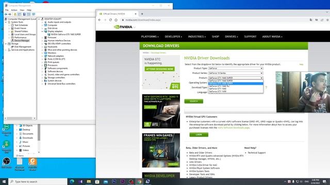Viewport: 330px width, 185px height.
Task: Expand the Processors category
Action: coord(42,65)
